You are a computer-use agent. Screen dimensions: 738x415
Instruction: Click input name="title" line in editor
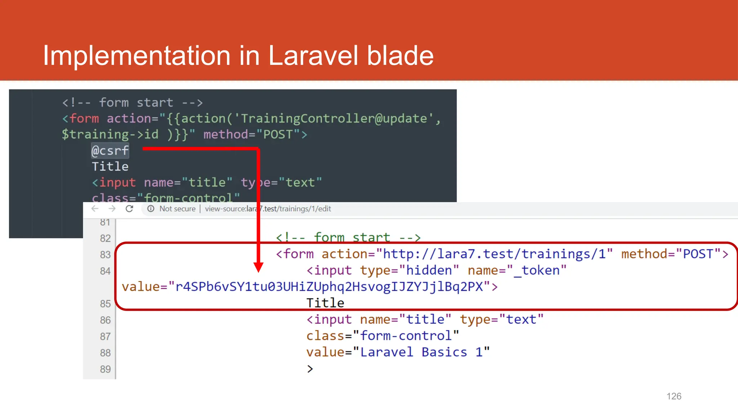(207, 182)
